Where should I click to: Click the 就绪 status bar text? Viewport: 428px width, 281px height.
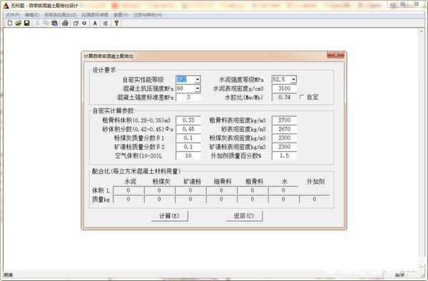[x=9, y=275]
